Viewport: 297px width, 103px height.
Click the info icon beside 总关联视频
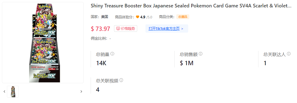[x=121, y=81]
